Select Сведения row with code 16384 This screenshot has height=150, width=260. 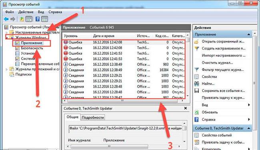pyautogui.click(x=124, y=70)
